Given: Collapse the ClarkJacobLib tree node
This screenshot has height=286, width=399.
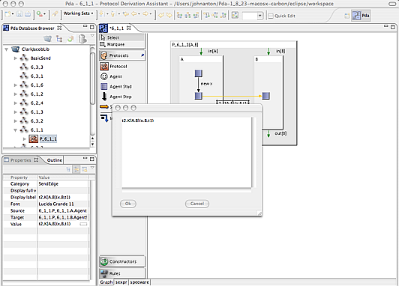Looking at the screenshot, I should click(x=7, y=49).
